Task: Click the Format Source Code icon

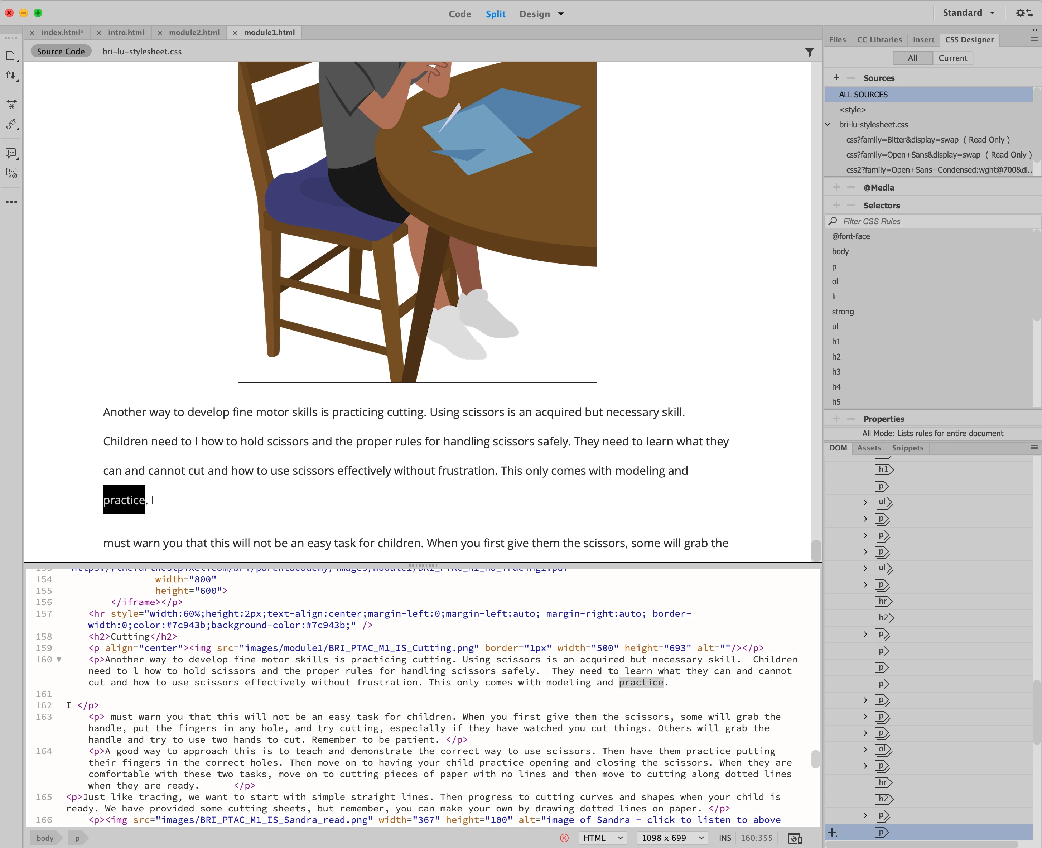Action: coord(11,124)
